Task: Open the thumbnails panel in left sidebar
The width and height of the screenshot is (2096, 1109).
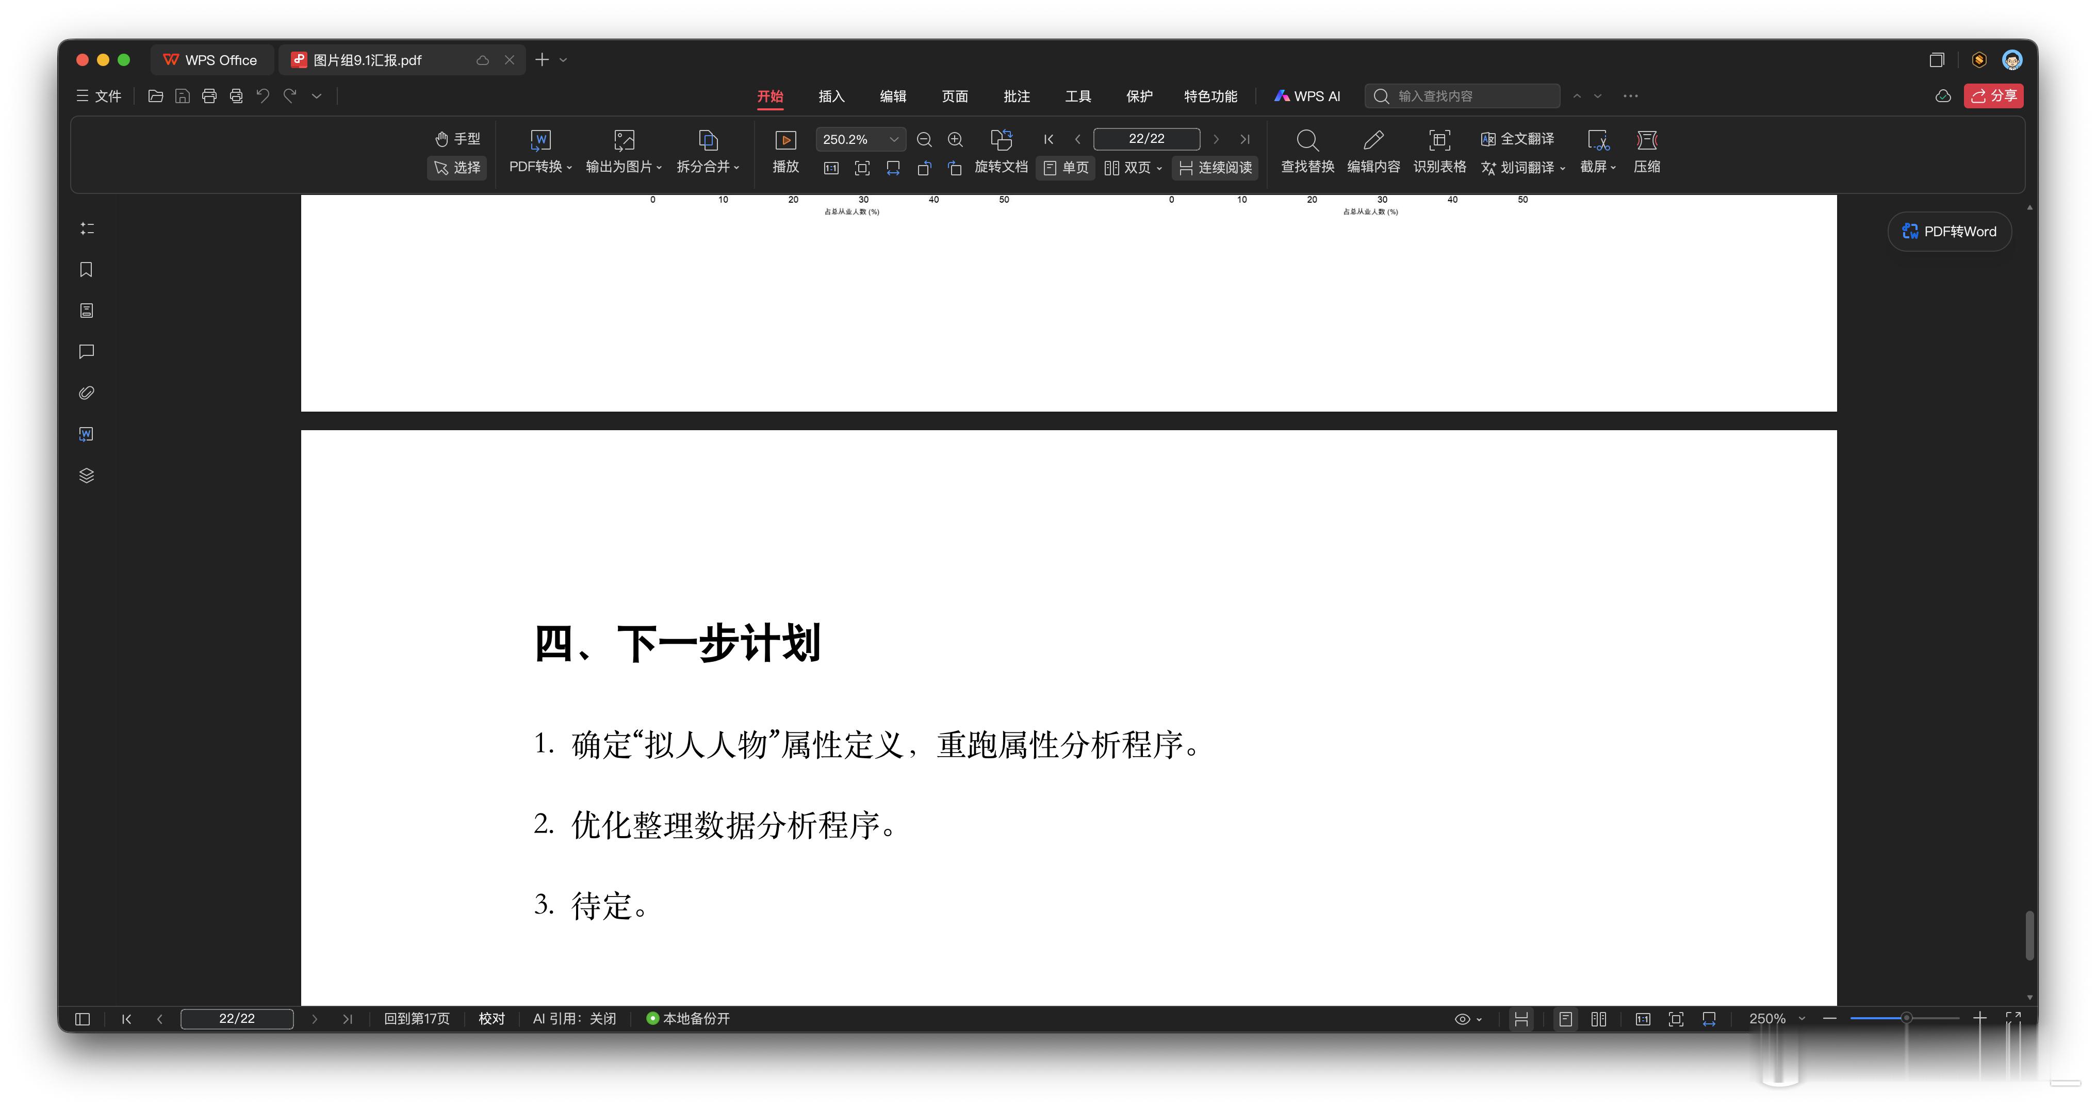Action: click(87, 311)
